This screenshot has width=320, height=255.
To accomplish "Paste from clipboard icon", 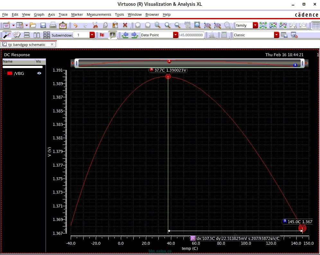I will coord(115,25).
